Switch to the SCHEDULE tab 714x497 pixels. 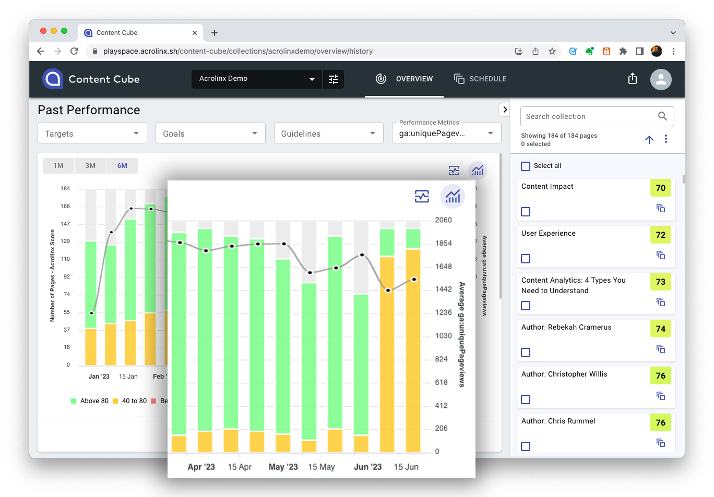480,79
